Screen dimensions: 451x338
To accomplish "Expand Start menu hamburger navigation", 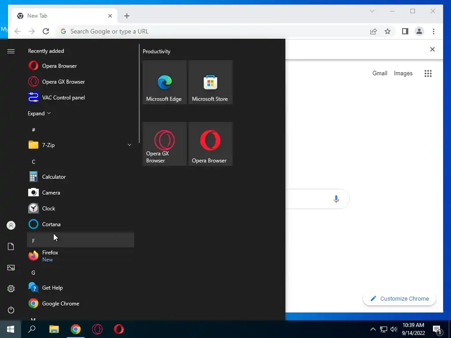I will click(x=11, y=51).
